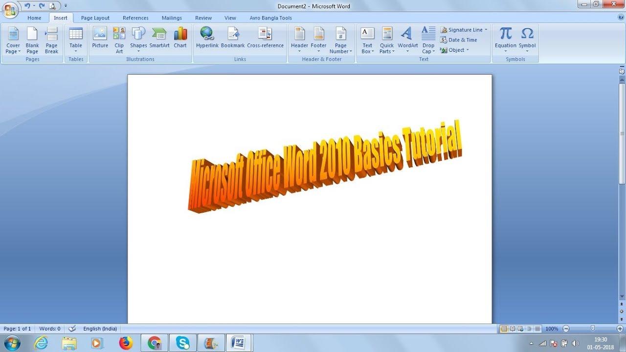This screenshot has width=626, height=352.
Task: Undo the last action
Action: click(x=27, y=6)
